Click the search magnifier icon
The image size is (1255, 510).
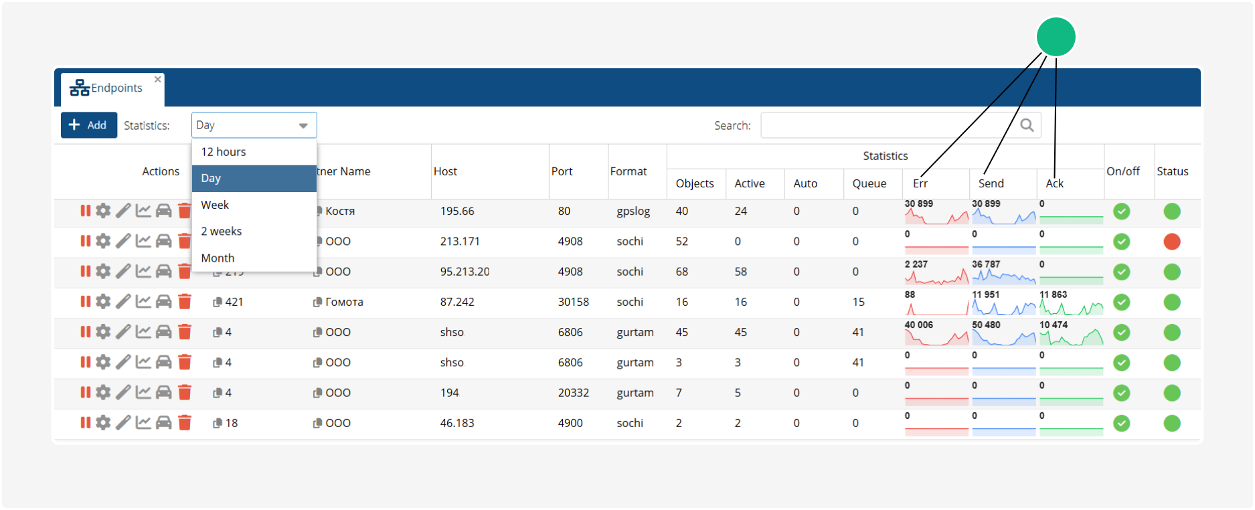[1027, 125]
